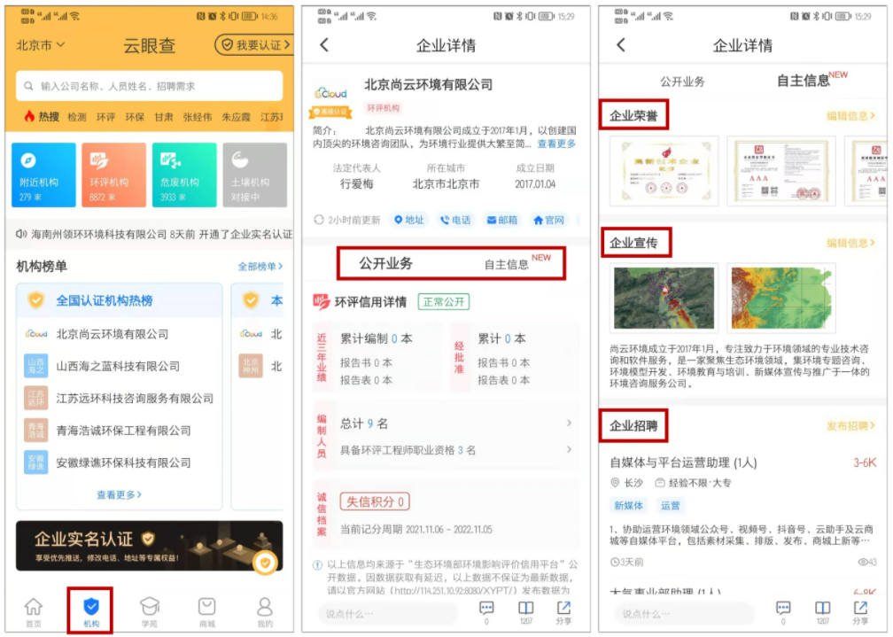Tap 发布招聘 next to 企业招聘

[x=850, y=425]
